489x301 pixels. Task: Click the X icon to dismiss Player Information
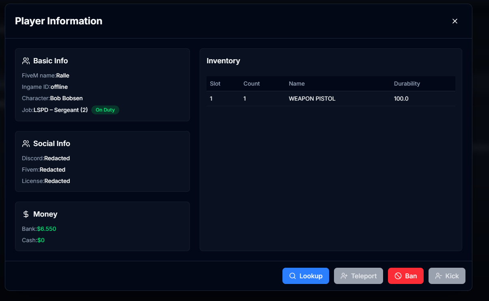[455, 21]
